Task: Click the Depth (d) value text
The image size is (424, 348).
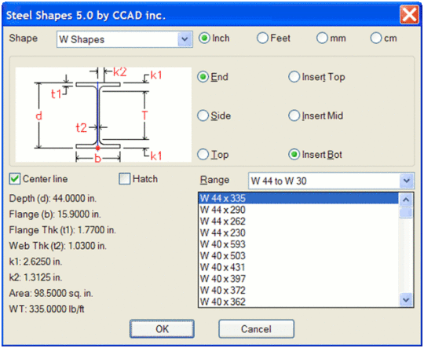Action: tap(53, 199)
